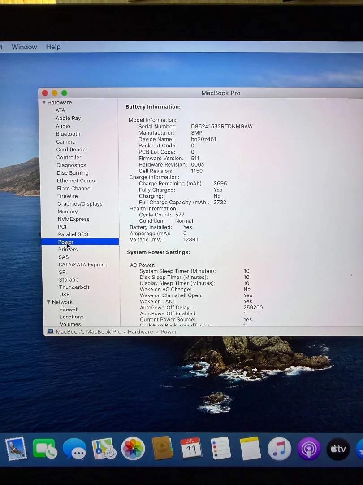Open Calendar showing JUL 11
This screenshot has width=363, height=485.
[x=191, y=448]
